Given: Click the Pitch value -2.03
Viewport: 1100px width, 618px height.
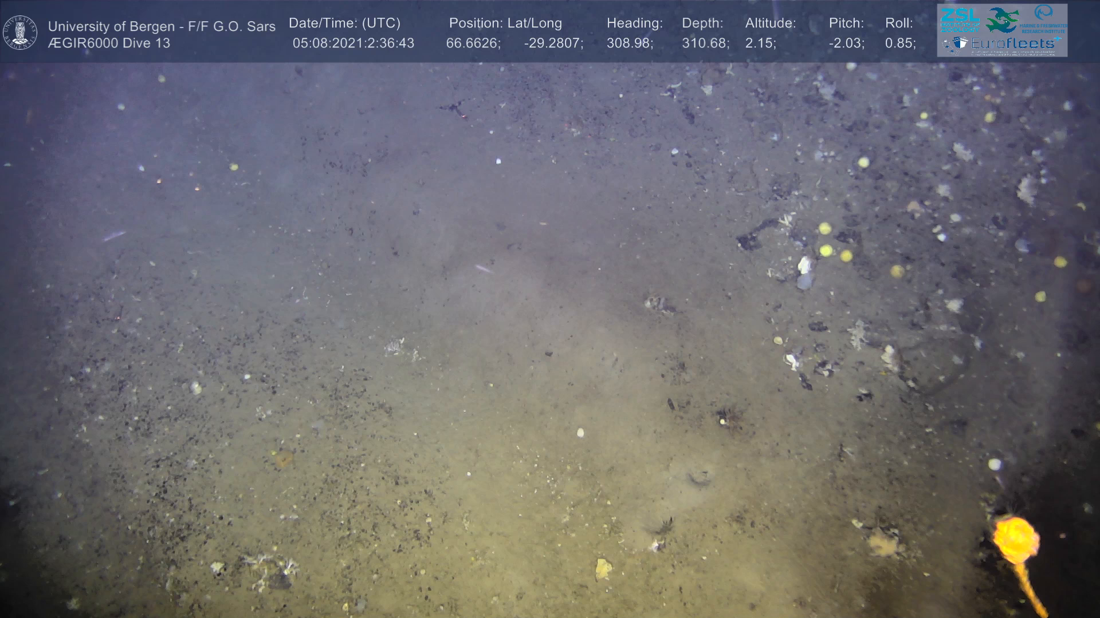Looking at the screenshot, I should click(846, 43).
